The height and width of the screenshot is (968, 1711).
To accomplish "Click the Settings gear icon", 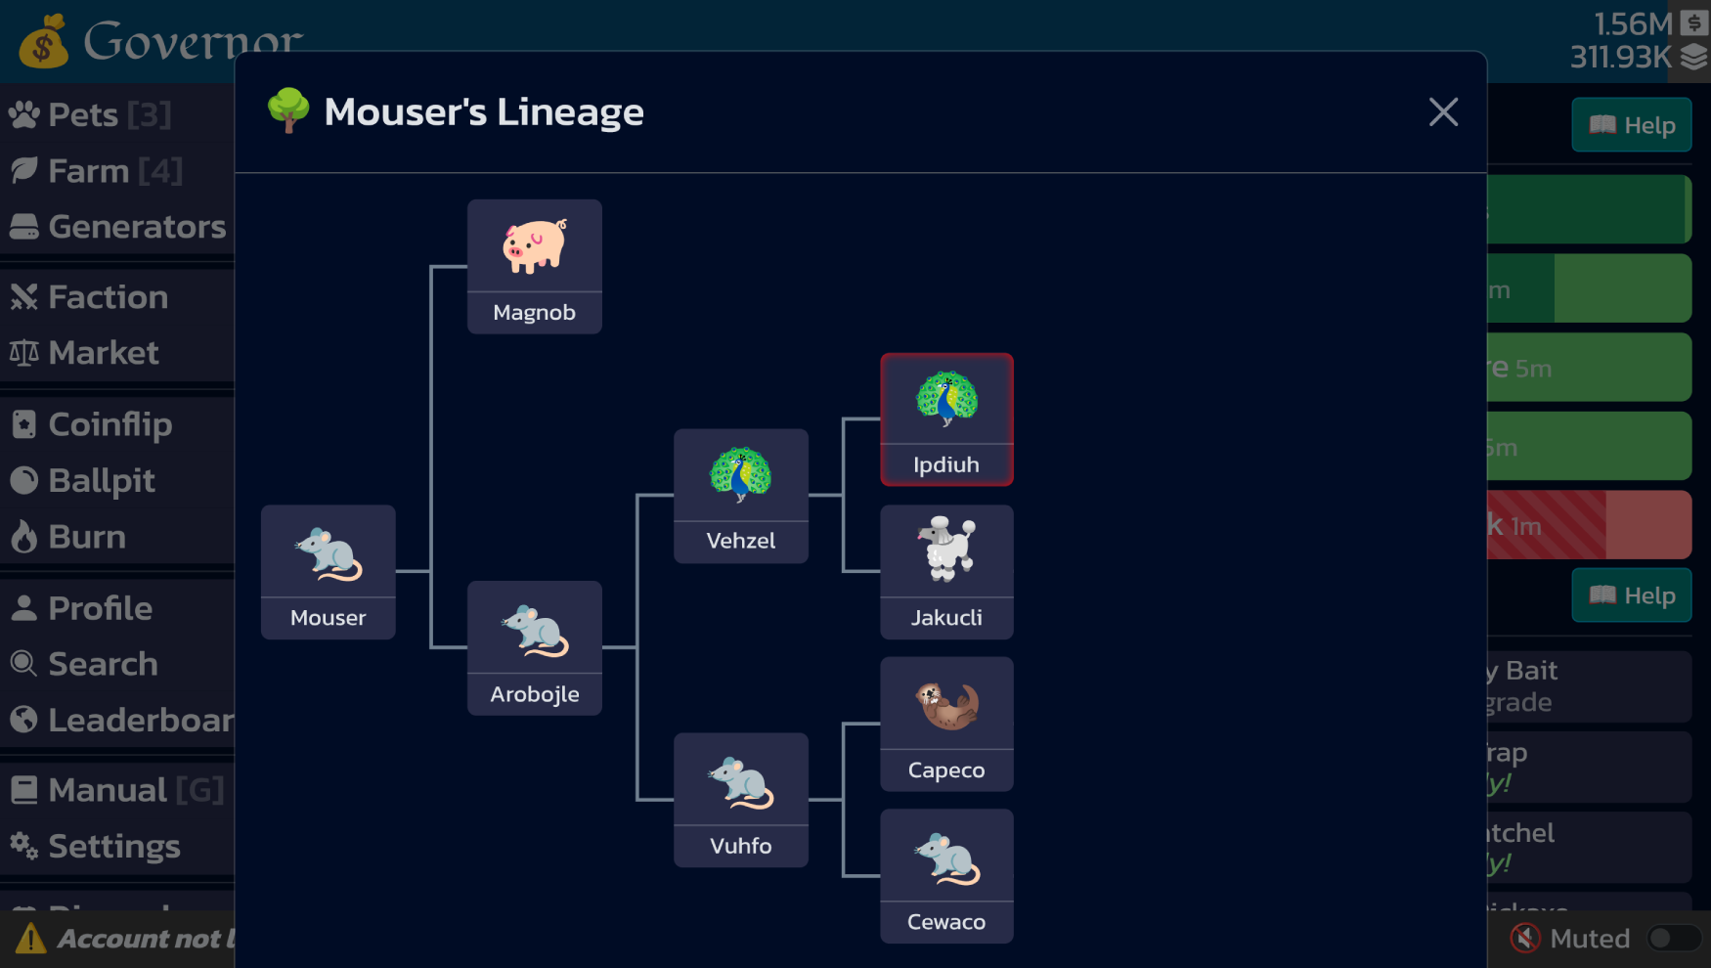I will click(23, 847).
